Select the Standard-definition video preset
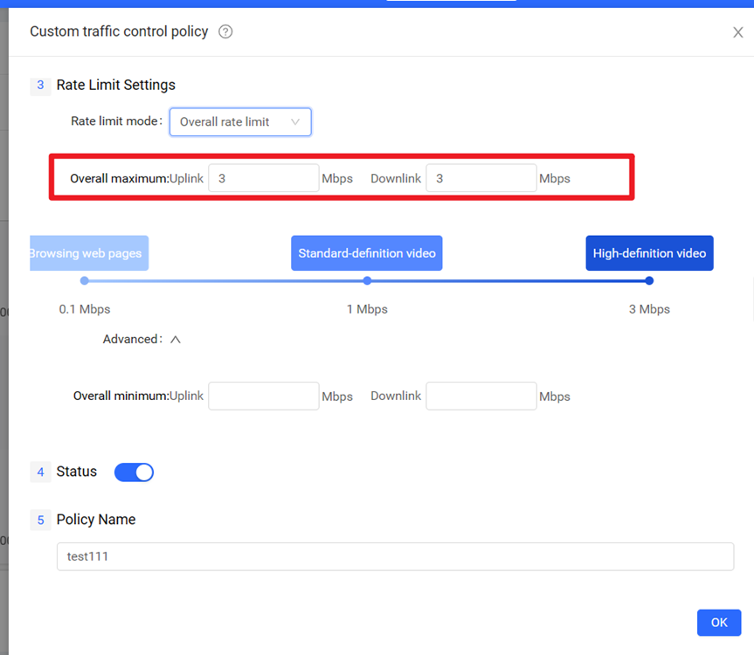Viewport: 754px width, 655px height. (367, 253)
